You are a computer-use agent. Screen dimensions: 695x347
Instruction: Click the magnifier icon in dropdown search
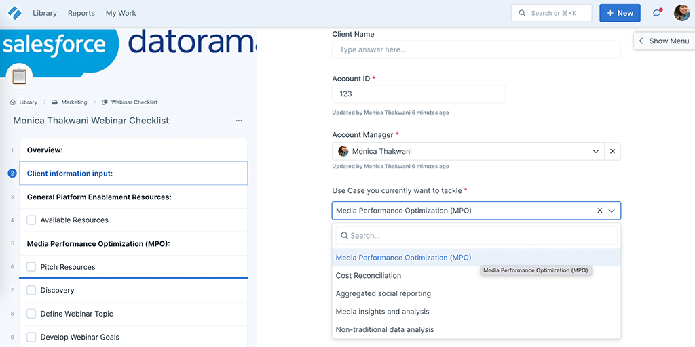pyautogui.click(x=344, y=236)
